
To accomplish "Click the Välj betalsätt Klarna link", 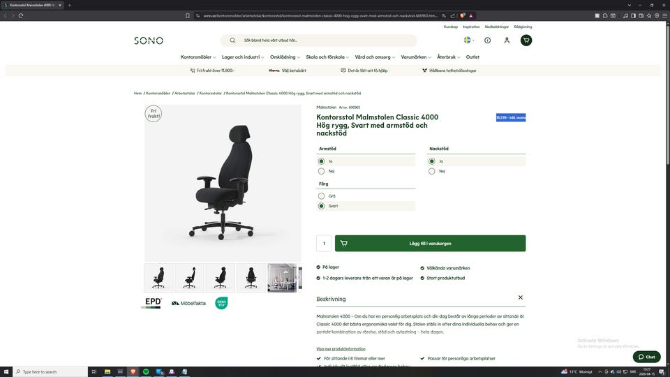I will [288, 71].
